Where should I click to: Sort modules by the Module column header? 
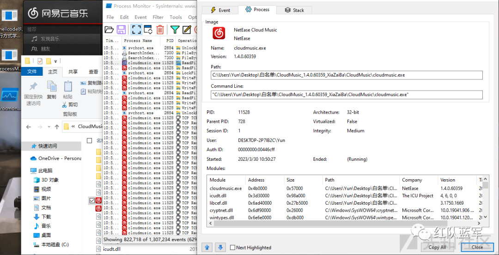[x=226, y=180]
